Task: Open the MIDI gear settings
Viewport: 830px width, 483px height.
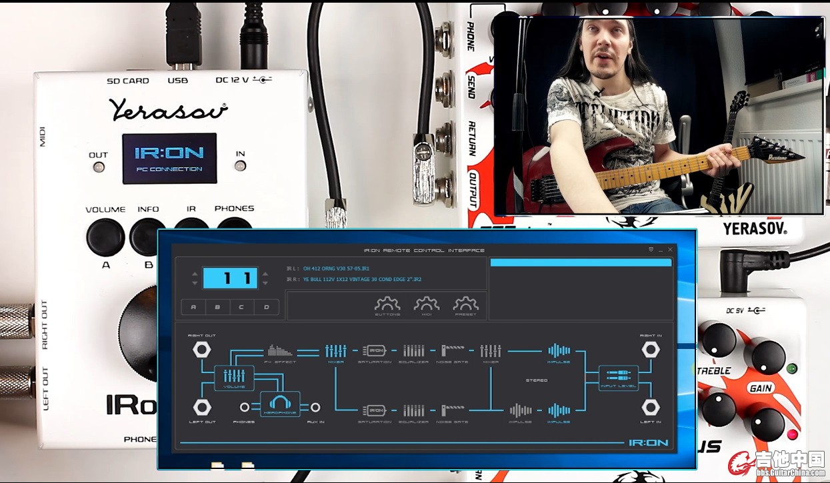Action: pos(427,305)
